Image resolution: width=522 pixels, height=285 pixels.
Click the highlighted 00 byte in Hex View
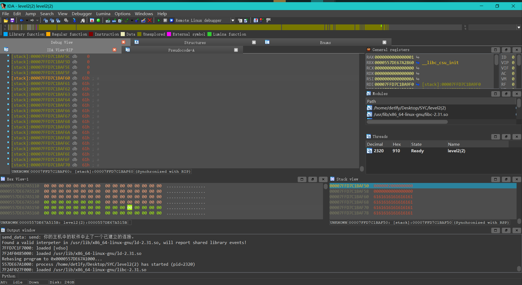point(130,208)
